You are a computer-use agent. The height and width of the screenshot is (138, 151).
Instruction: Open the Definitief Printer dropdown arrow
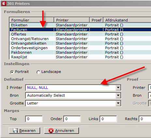[118, 88]
